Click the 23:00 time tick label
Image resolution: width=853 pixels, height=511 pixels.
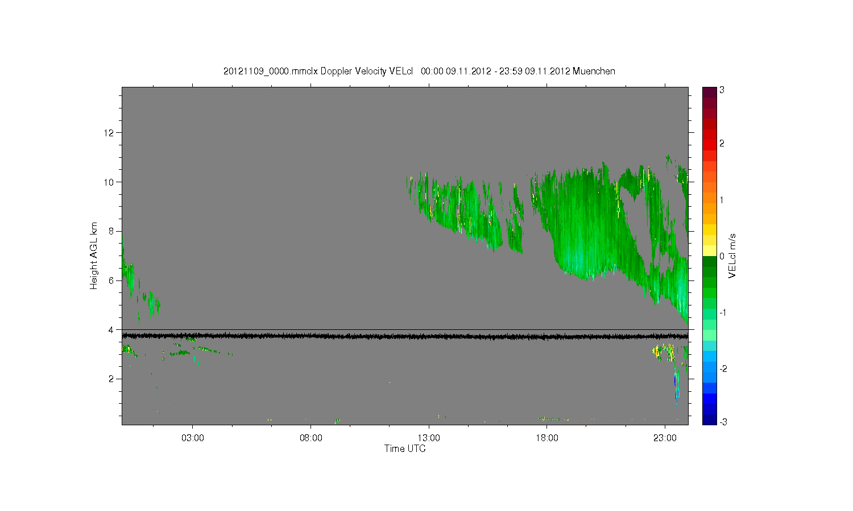pos(665,438)
